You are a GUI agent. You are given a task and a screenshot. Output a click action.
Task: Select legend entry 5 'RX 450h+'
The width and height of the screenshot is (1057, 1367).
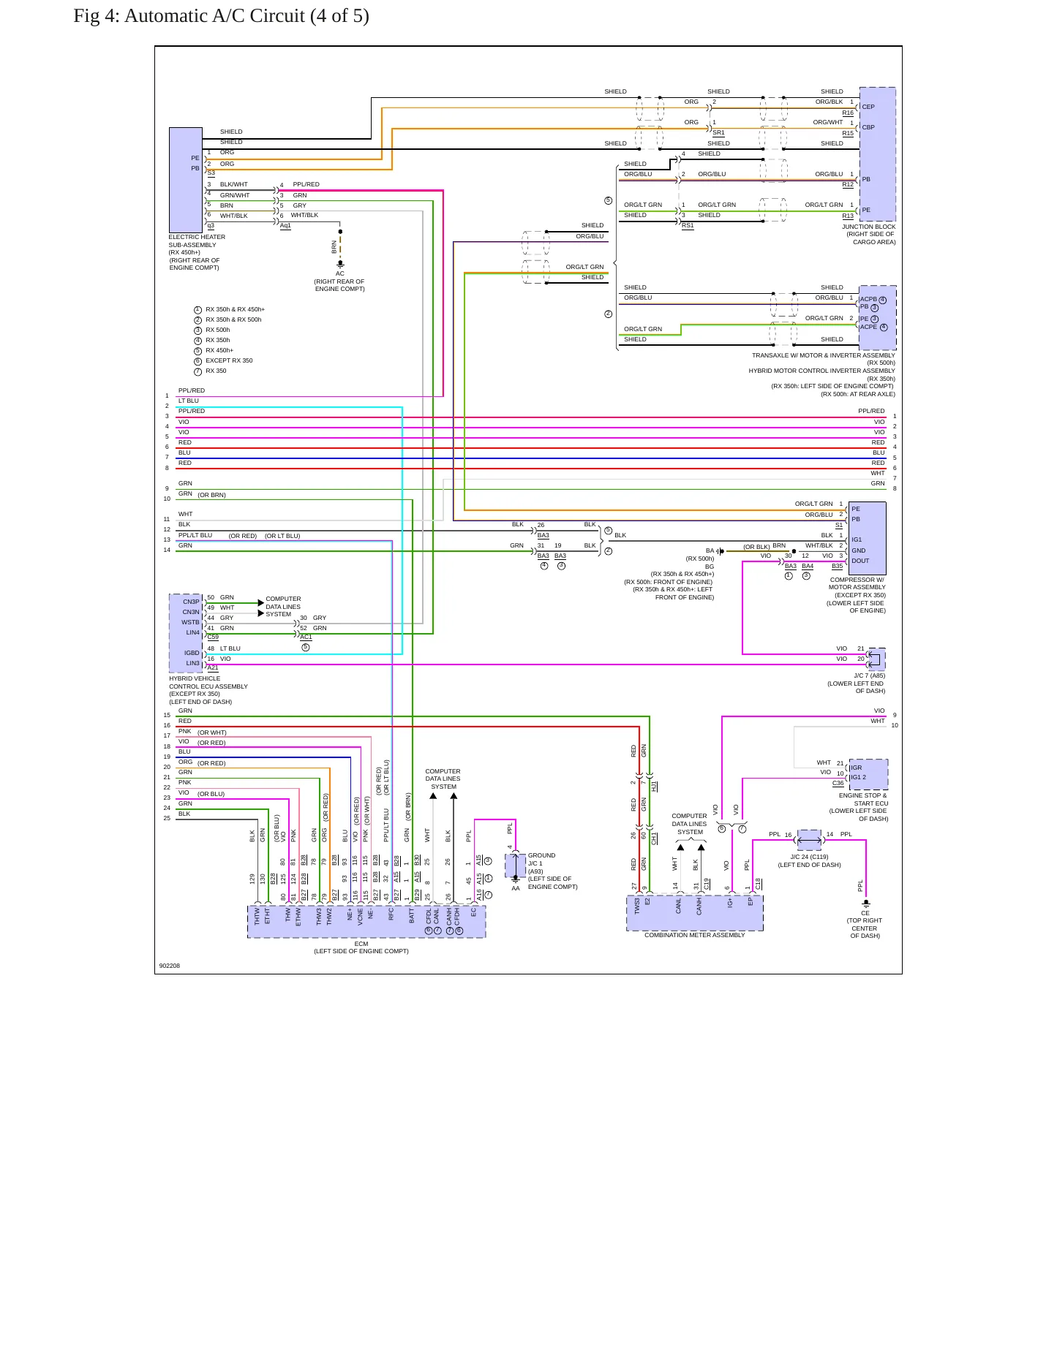tap(214, 350)
